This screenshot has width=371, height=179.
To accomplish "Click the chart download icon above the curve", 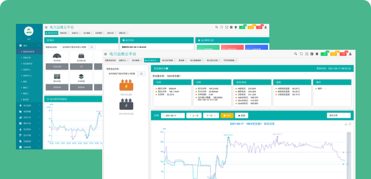I will pyautogui.click(x=346, y=124).
